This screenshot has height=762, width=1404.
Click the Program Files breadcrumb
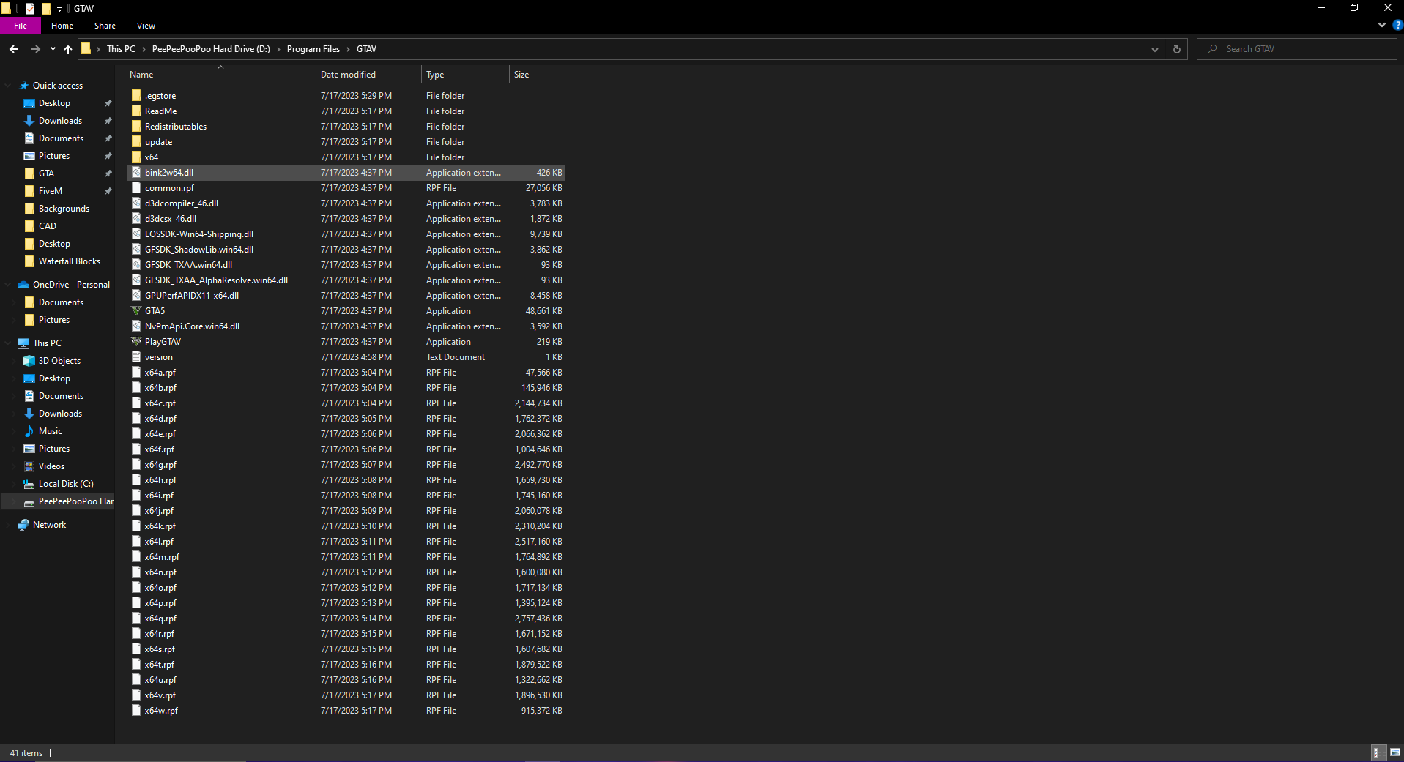point(313,49)
